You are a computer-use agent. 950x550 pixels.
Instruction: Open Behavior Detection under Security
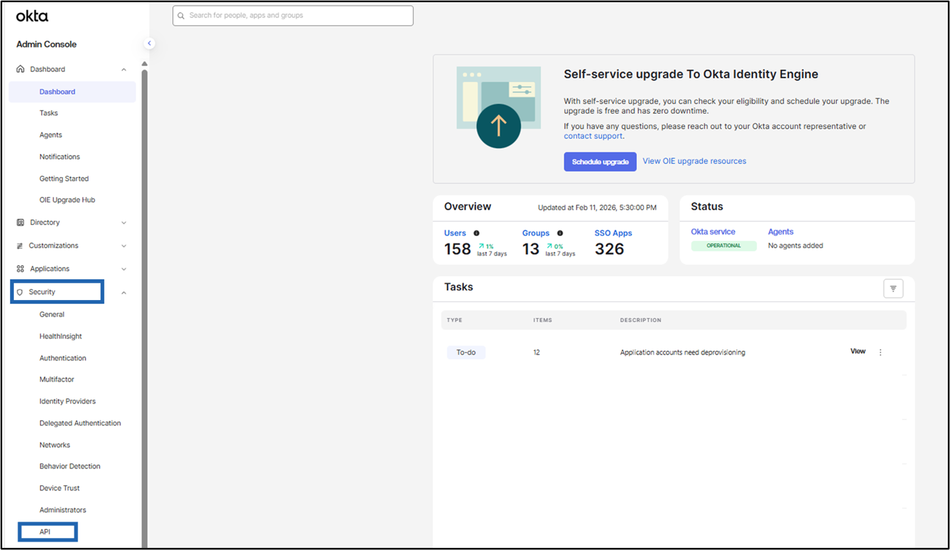pos(70,466)
